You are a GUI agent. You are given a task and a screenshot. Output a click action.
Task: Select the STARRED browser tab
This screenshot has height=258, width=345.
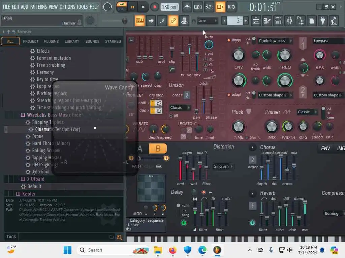[x=113, y=41]
